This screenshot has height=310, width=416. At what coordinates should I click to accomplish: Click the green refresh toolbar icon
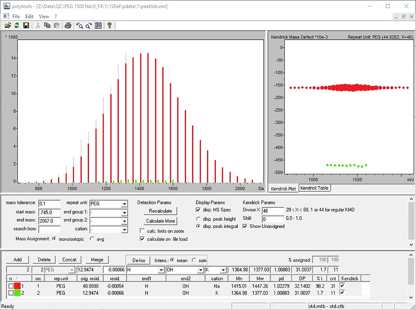click(x=17, y=25)
